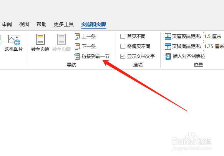Go to previous header with 上一条

(85, 37)
